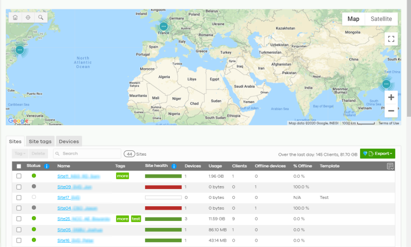Click the map home button

(x=15, y=17)
